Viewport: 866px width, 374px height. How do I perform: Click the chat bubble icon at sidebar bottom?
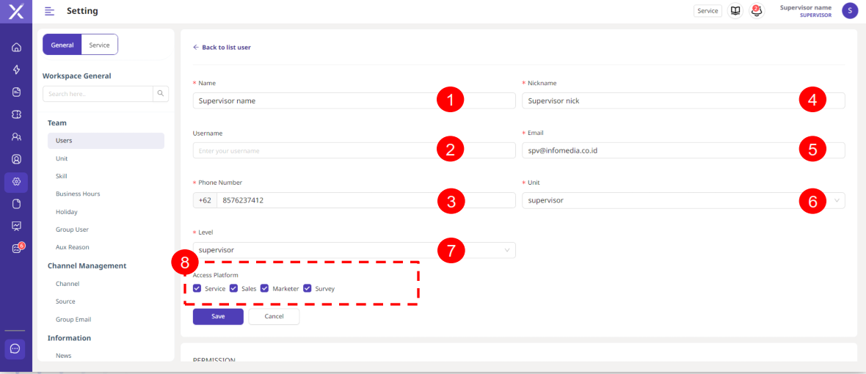15,348
